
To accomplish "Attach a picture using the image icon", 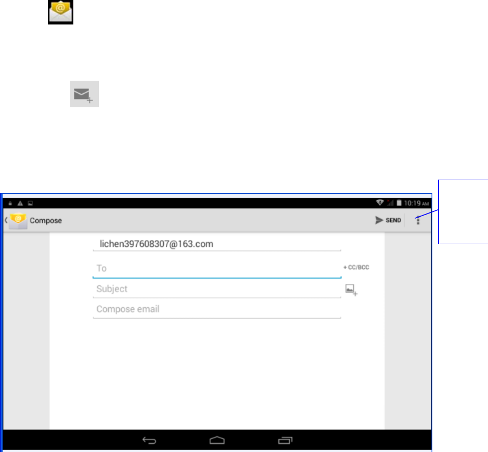I will tap(351, 290).
